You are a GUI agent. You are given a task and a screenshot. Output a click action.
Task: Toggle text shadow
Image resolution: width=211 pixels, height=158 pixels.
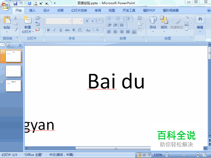click(x=73, y=30)
